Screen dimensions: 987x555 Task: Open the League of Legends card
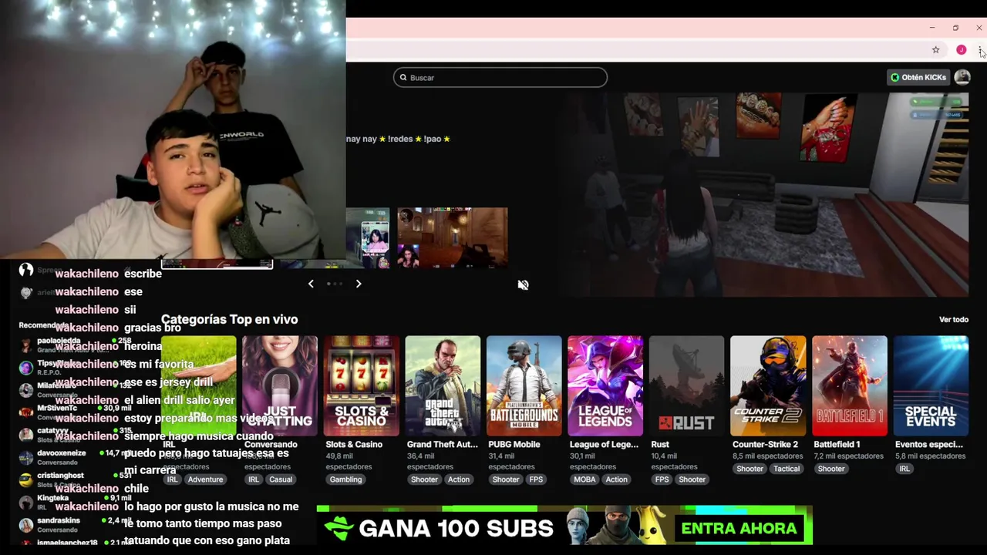[605, 385]
